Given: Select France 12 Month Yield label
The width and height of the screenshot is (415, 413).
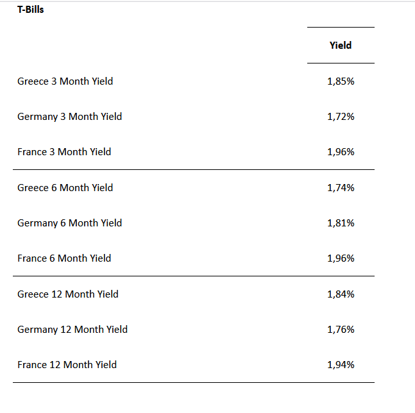Looking at the screenshot, I should click(67, 365).
